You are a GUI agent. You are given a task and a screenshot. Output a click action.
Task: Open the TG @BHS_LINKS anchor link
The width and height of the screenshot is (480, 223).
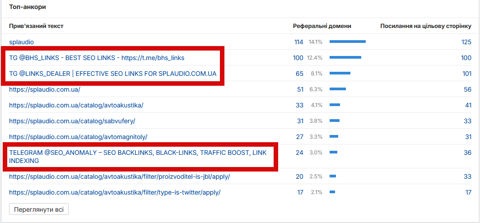click(x=97, y=58)
